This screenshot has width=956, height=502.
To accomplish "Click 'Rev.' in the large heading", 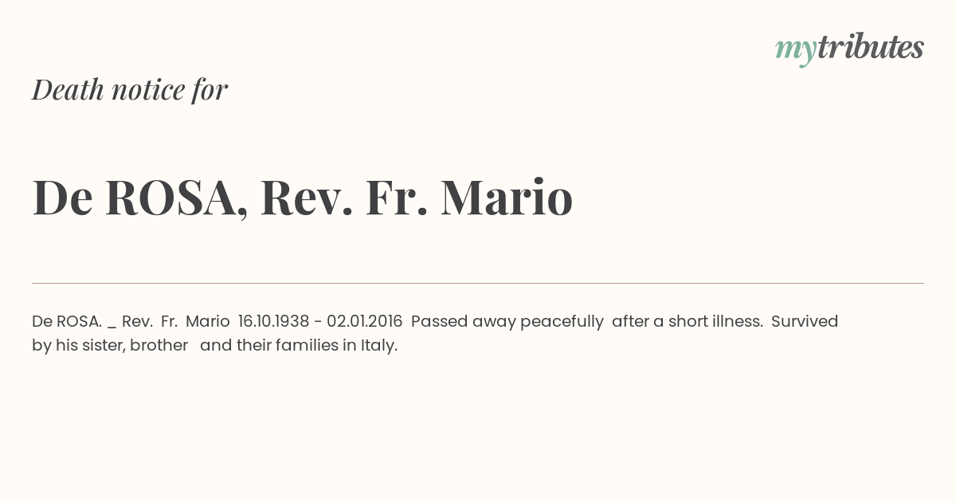I will coord(307,198).
